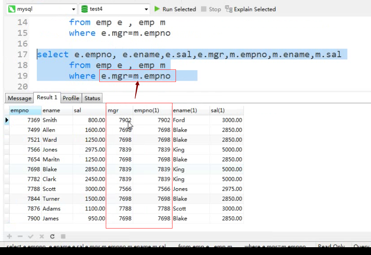Select the Clark name cell
This screenshot has height=255, width=371.
[x=57, y=179]
